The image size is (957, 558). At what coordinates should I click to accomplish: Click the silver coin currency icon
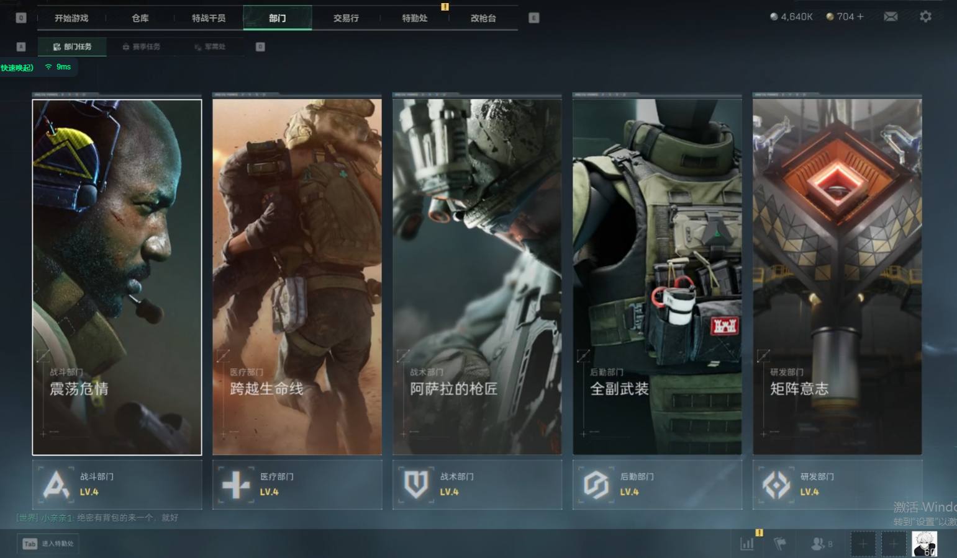774,17
